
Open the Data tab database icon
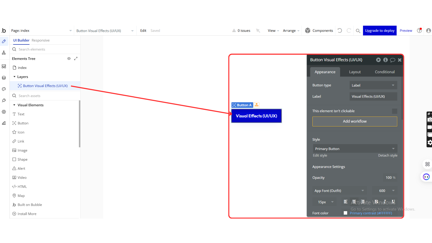tap(4, 78)
